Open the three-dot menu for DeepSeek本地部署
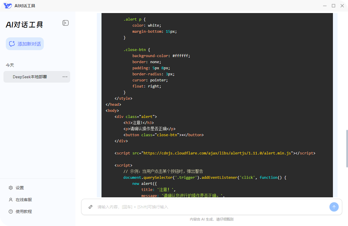The image size is (348, 226). (x=65, y=77)
